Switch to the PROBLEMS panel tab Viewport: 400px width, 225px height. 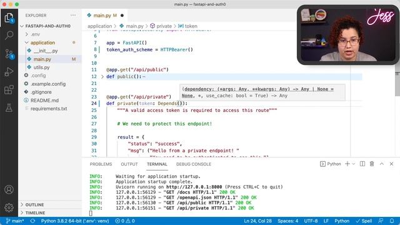(x=101, y=164)
